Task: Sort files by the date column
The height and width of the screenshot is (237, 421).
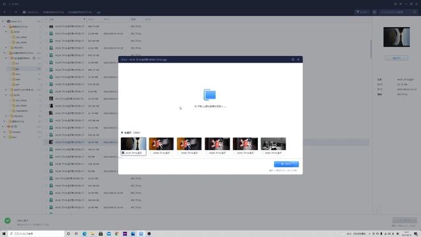Action: click(107, 19)
